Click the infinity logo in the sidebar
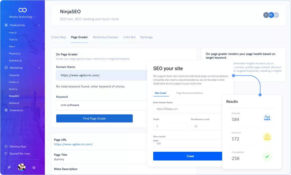 click(23, 10)
